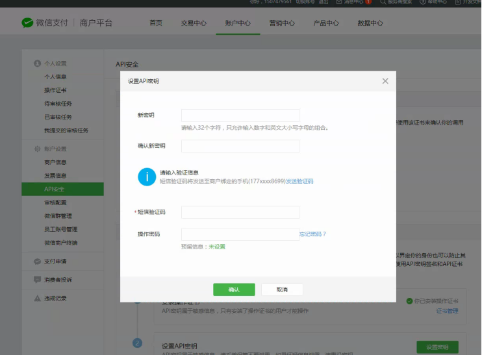Open 个人信息 in sidebar
Screen dimensions: 482x355
[55, 77]
